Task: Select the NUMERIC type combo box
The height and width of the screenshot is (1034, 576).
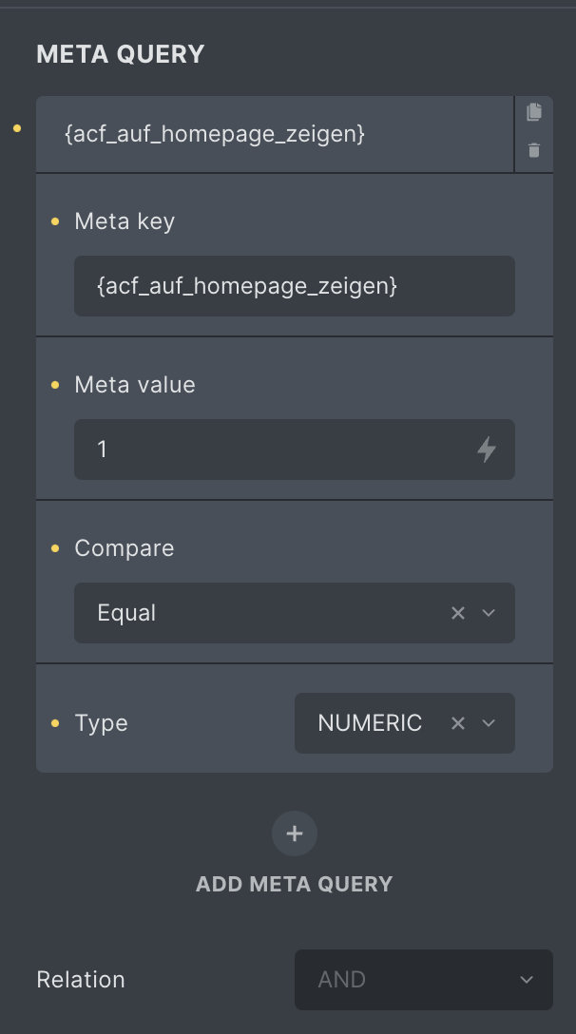Action: click(x=405, y=722)
